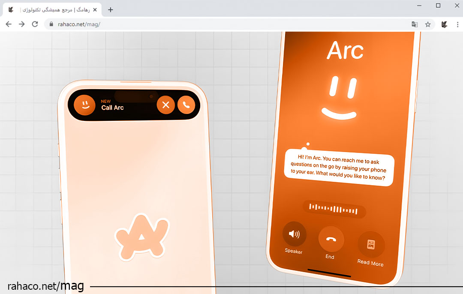
Task: Tap the orange X dismiss button
Action: (166, 105)
